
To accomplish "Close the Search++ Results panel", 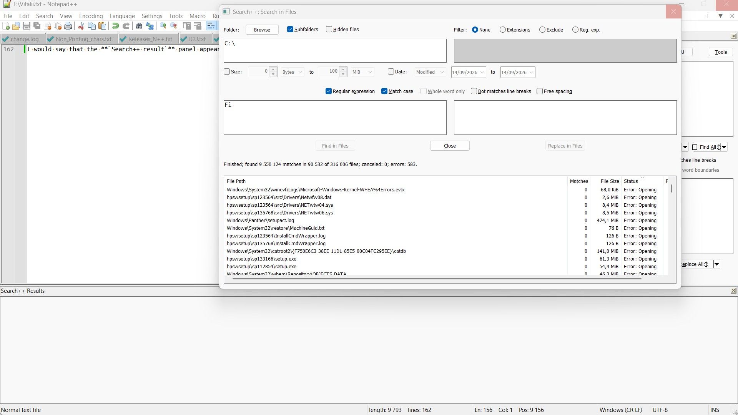I will tap(733, 291).
